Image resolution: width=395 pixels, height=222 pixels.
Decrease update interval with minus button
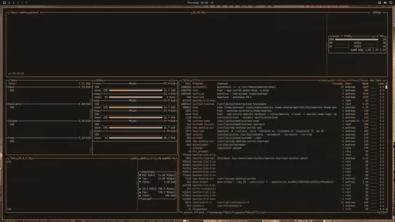pyautogui.click(x=371, y=12)
